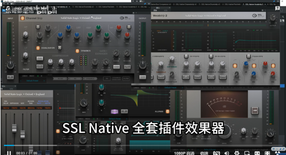Click blue dB gain knob in Vocalstrip equaliser

click(x=246, y=64)
